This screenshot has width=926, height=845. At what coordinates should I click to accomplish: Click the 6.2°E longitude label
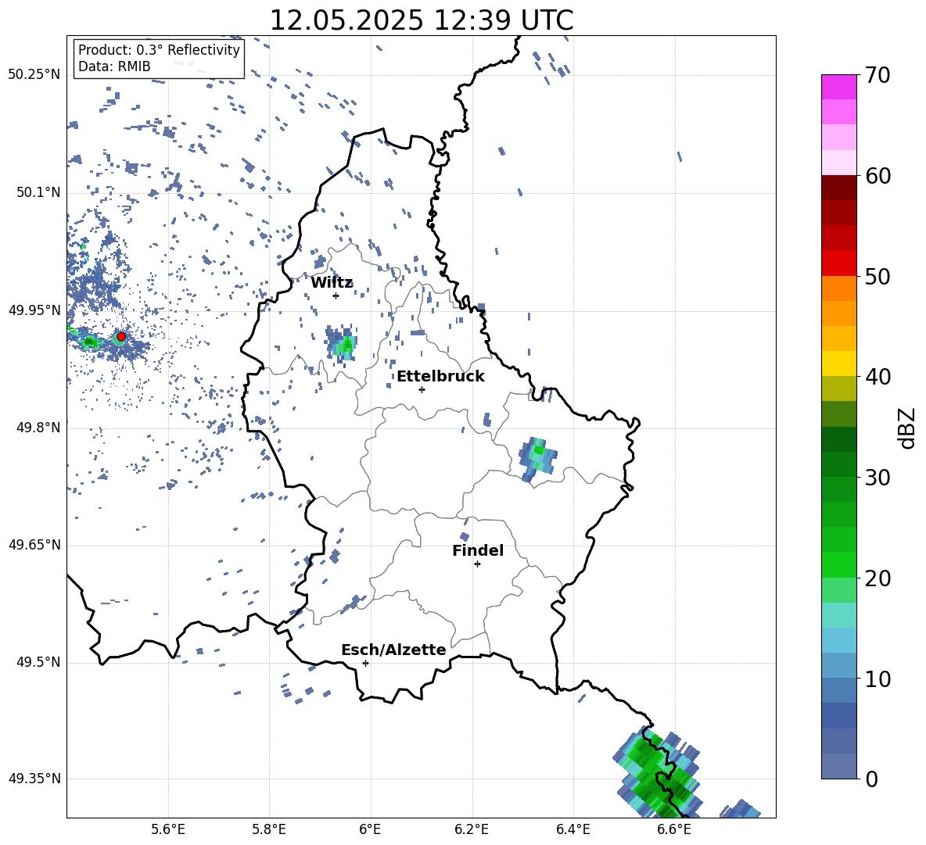[472, 830]
